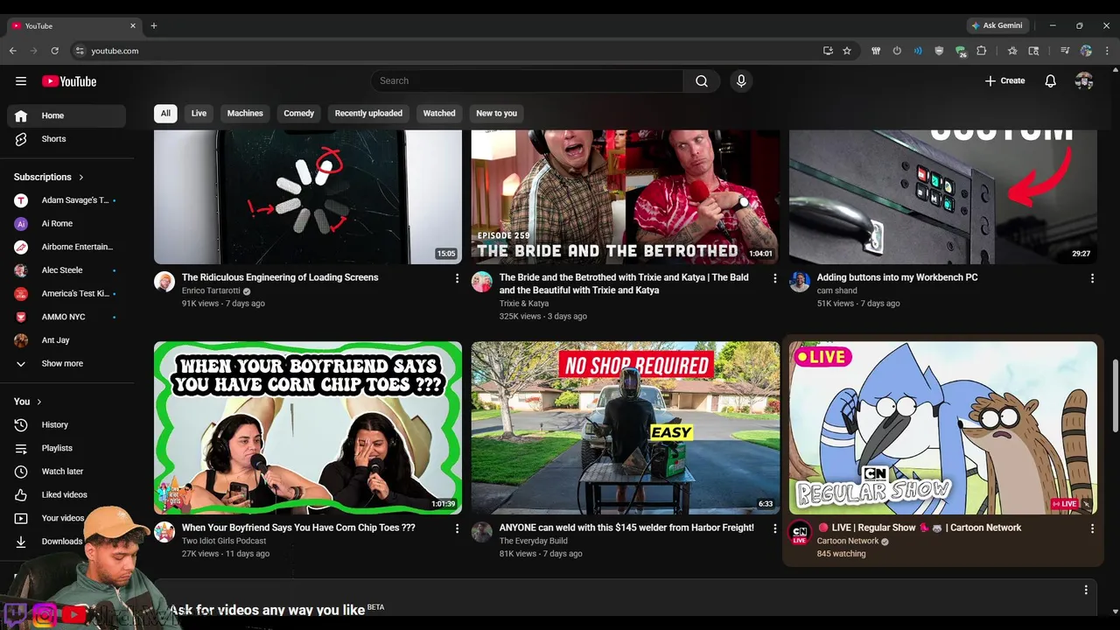The width and height of the screenshot is (1120, 630).
Task: Open Chrome three-dot menu
Action: 1108,51
